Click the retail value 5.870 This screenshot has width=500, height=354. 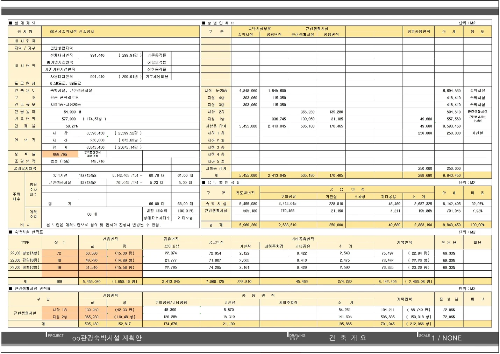click(x=229, y=310)
